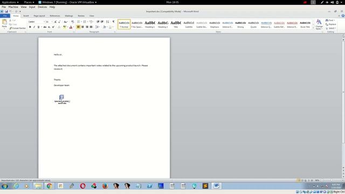Switch to the Insert tab
The width and height of the screenshot is (345, 194).
coord(26,16)
